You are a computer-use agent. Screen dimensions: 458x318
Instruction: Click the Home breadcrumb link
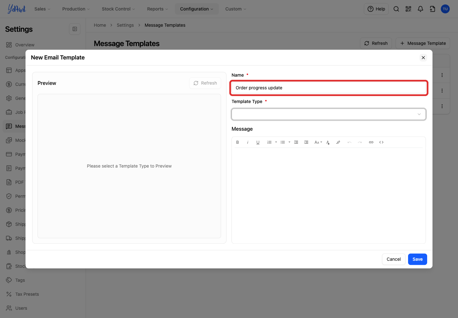click(100, 25)
